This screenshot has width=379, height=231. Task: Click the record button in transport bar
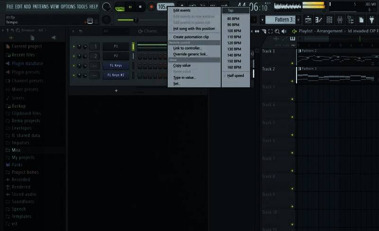[152, 7]
